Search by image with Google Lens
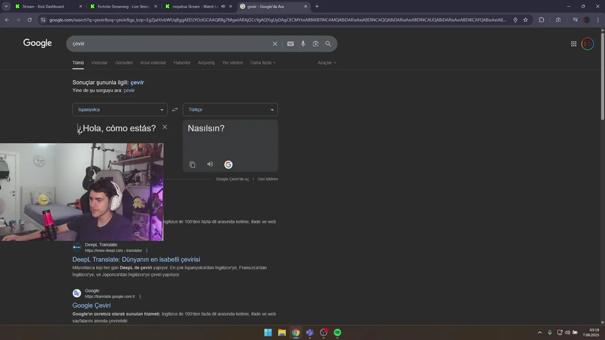 pos(316,44)
